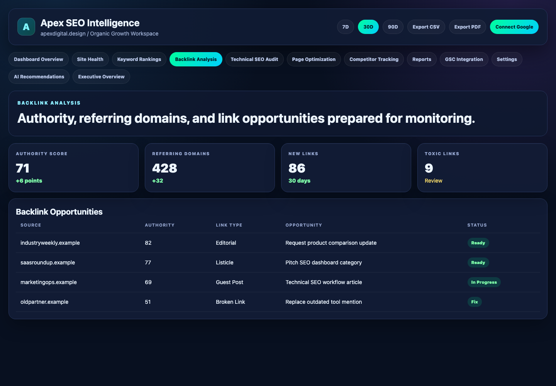Viewport: 556px width, 386px height.
Task: Click the Source column header
Action: (x=31, y=225)
